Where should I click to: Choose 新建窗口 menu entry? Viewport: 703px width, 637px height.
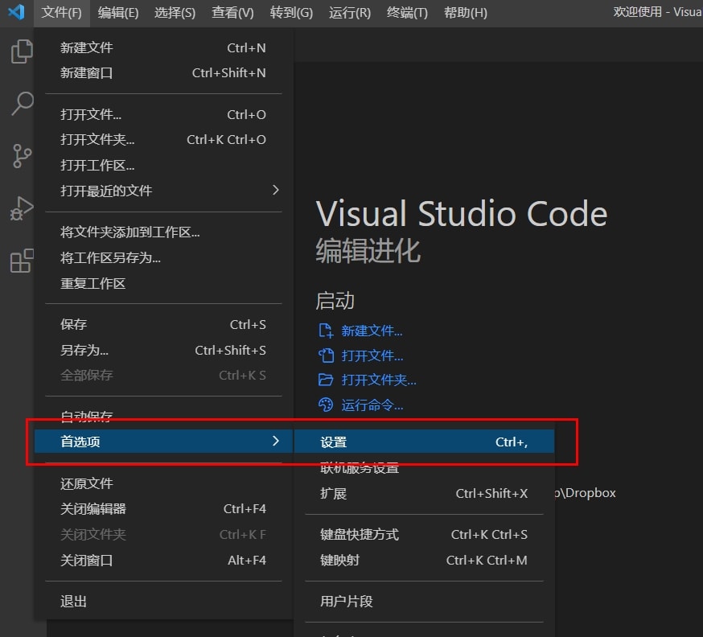(x=163, y=72)
